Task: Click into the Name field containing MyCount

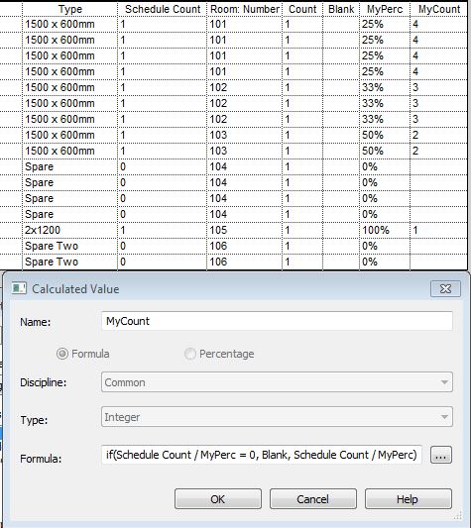Action: (277, 321)
